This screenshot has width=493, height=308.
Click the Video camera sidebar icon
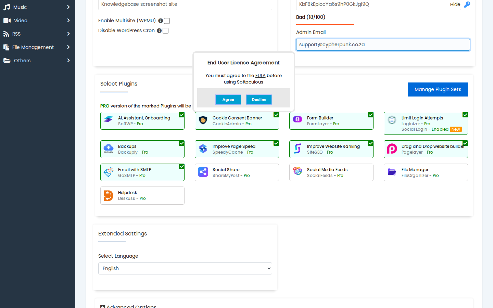(x=7, y=21)
